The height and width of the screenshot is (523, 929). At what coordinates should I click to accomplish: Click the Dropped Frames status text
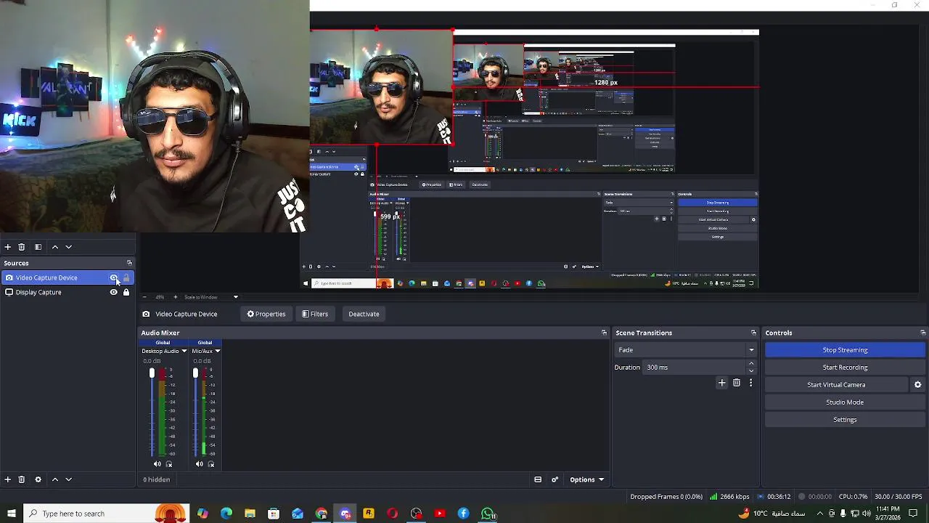click(666, 497)
